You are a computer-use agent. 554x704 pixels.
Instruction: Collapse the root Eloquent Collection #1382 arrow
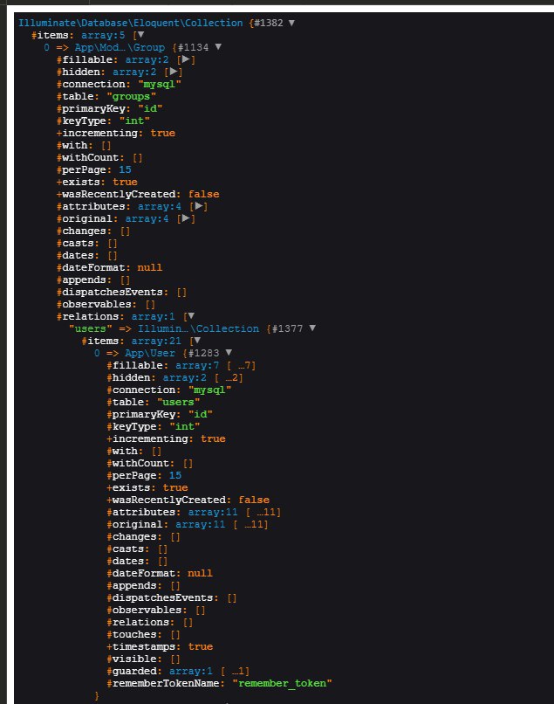pos(291,23)
